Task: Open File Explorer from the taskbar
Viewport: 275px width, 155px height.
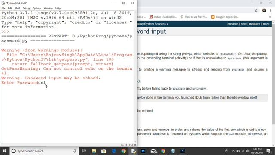Action: pyautogui.click(x=94, y=151)
